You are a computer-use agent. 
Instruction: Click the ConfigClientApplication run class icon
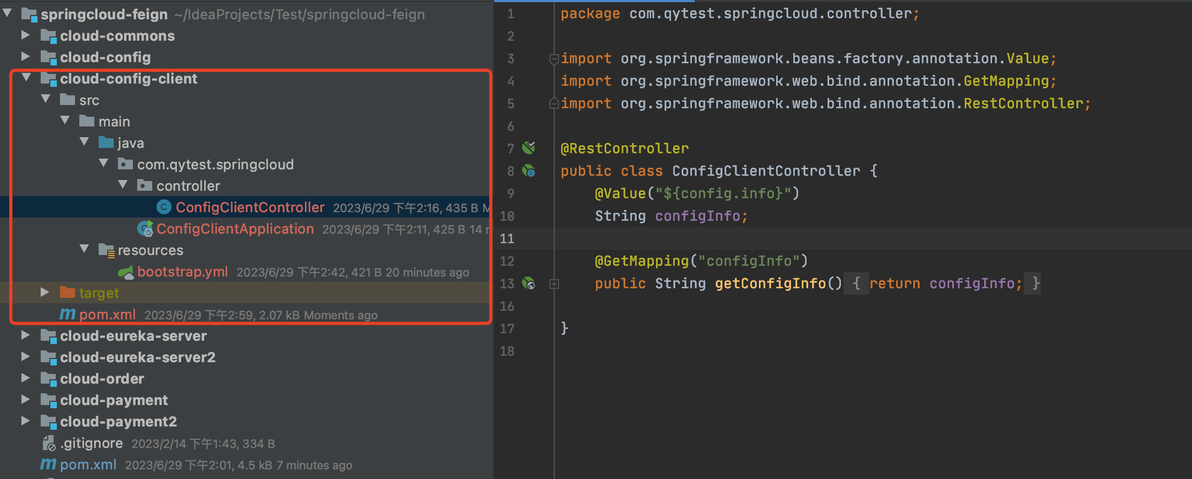[145, 229]
